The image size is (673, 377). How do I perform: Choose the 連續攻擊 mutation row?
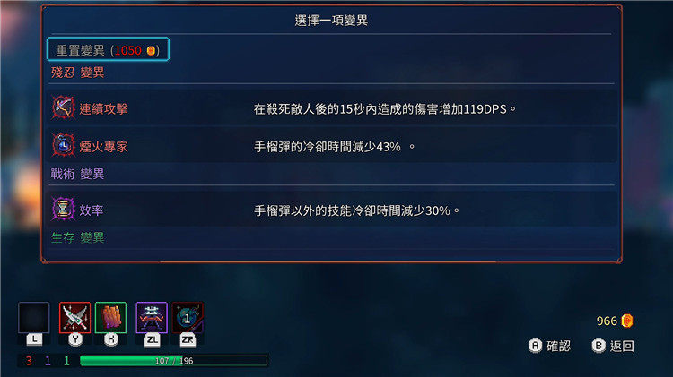coord(331,108)
